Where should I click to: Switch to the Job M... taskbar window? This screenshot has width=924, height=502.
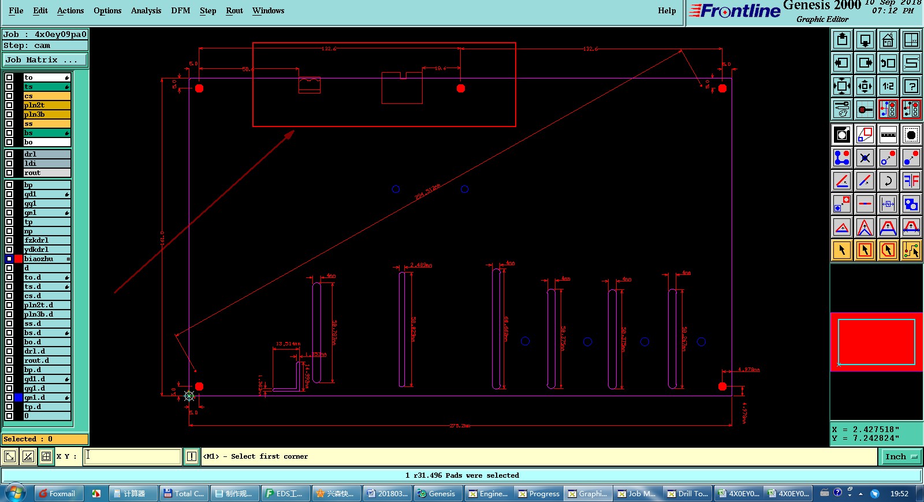click(x=637, y=493)
